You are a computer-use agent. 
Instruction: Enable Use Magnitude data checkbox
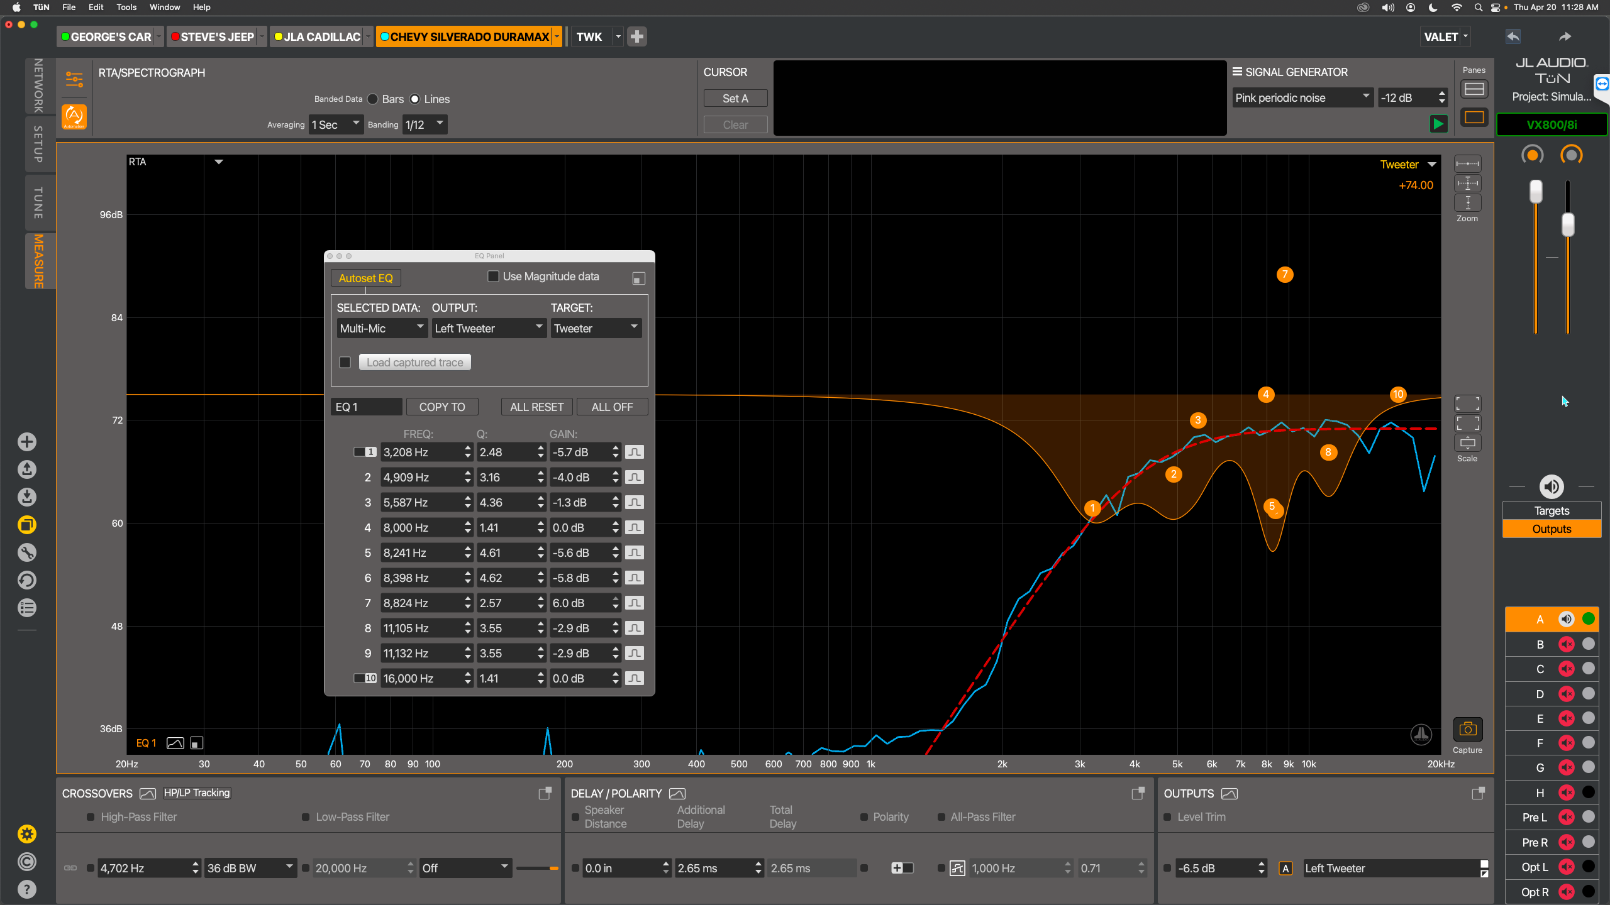[x=493, y=277]
